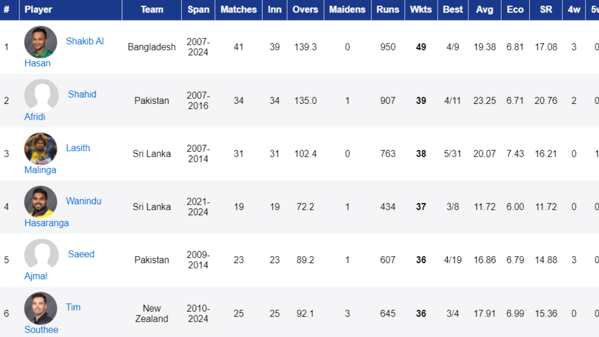Click Lasith Malinga's profile photo
599x337 pixels.
pos(40,149)
